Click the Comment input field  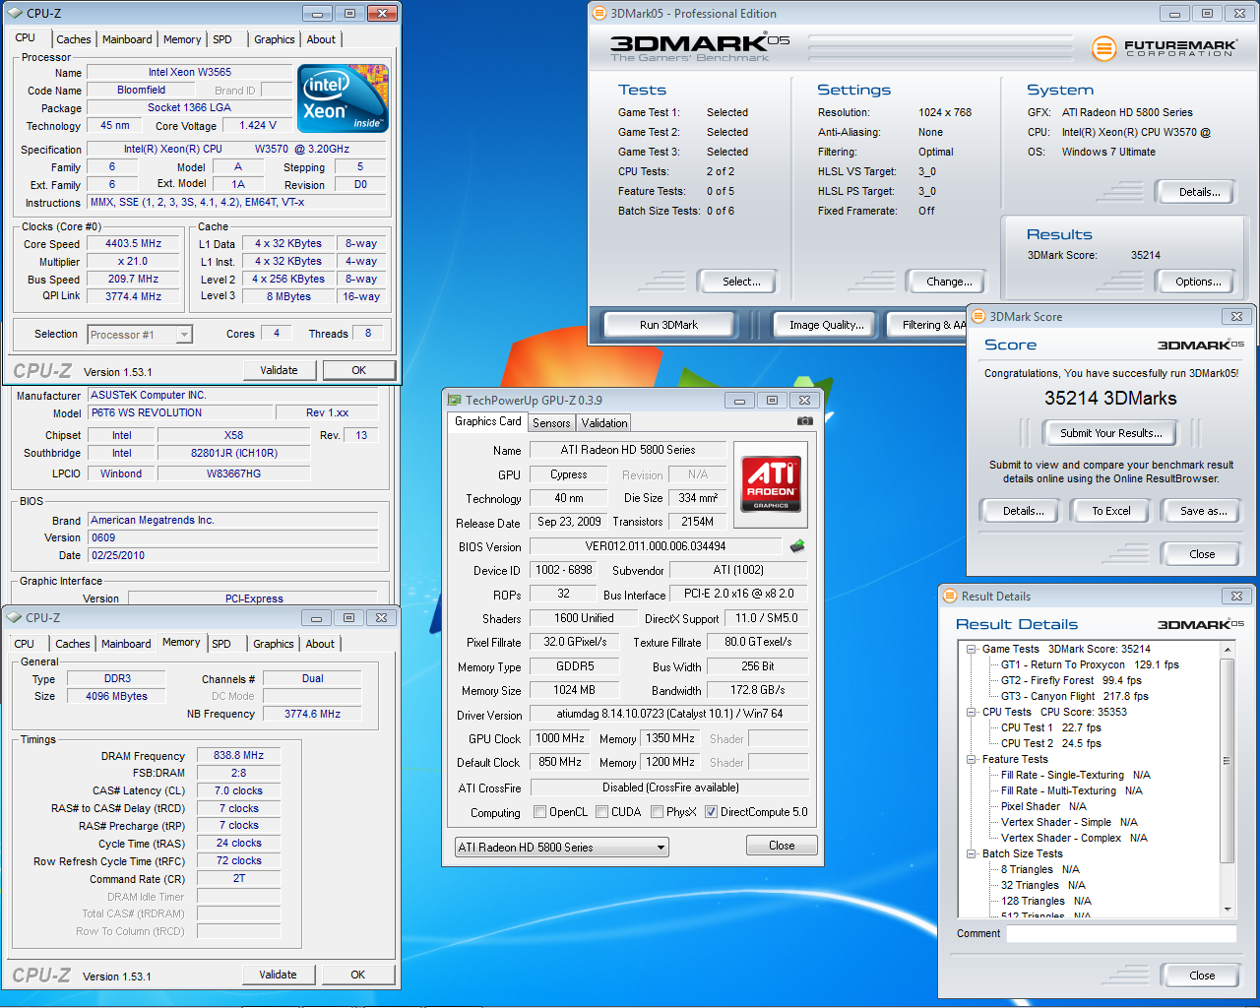point(1121,933)
